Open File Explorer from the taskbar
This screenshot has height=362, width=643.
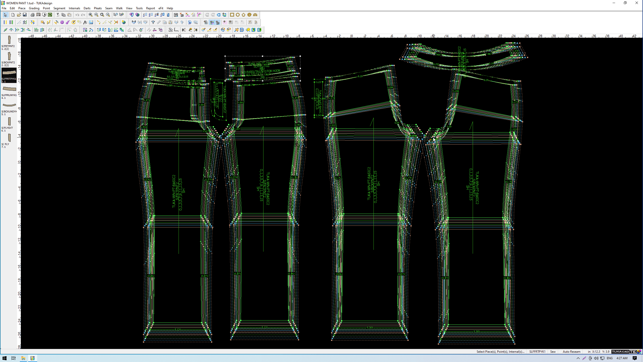click(23, 358)
